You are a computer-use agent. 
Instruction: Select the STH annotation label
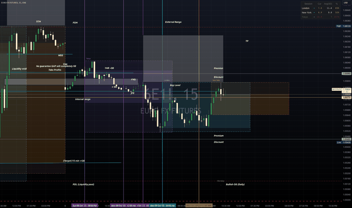39,22
